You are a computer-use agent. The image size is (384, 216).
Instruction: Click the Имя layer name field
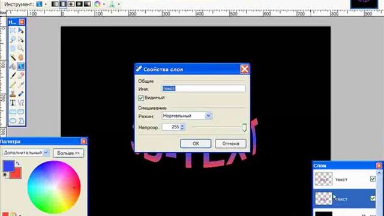tap(203, 88)
